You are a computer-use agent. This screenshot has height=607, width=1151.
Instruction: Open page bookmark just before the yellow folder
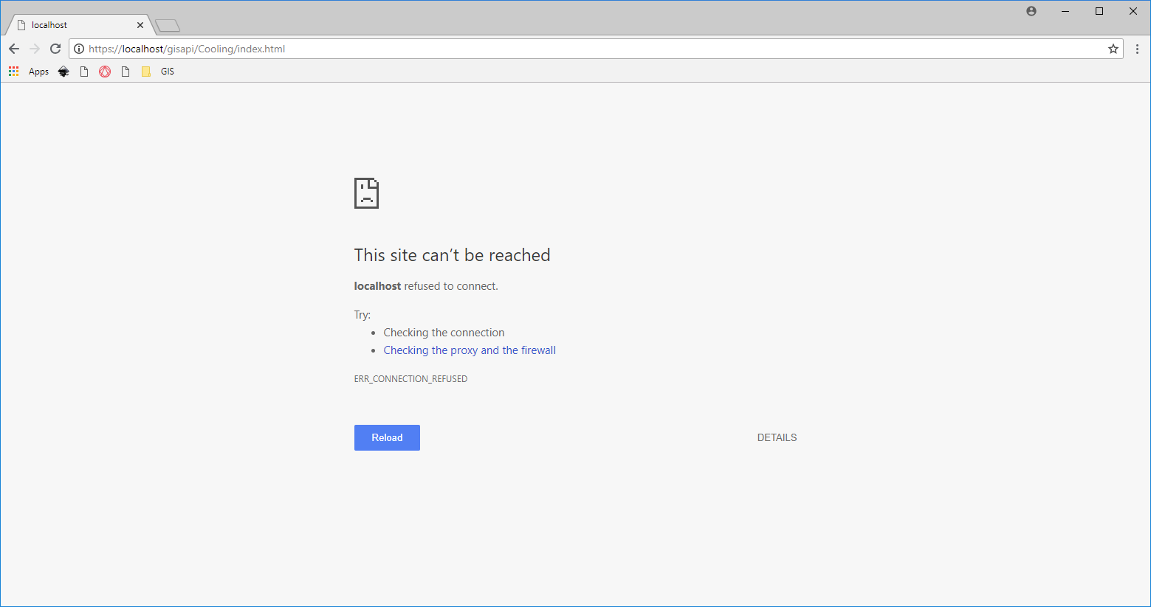pyautogui.click(x=126, y=72)
